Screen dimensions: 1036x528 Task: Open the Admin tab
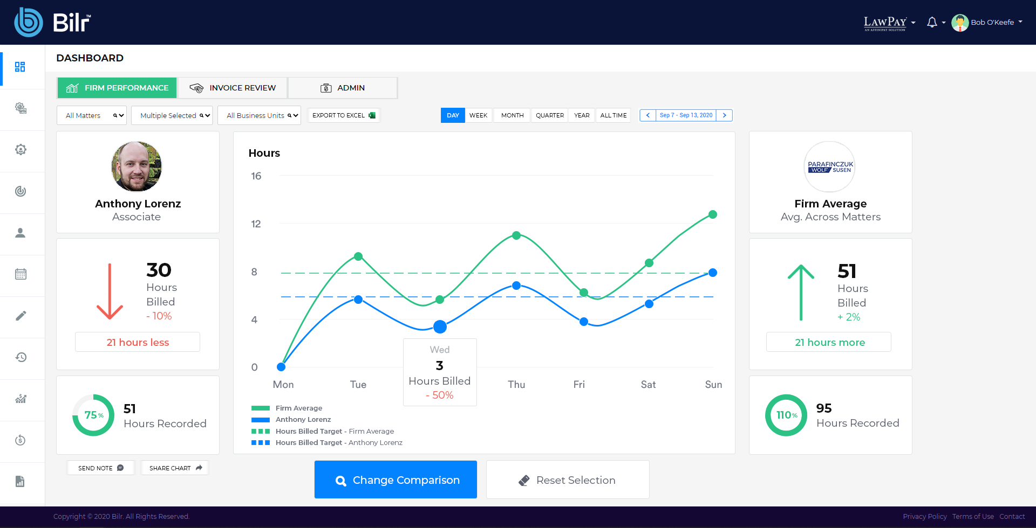tap(343, 88)
